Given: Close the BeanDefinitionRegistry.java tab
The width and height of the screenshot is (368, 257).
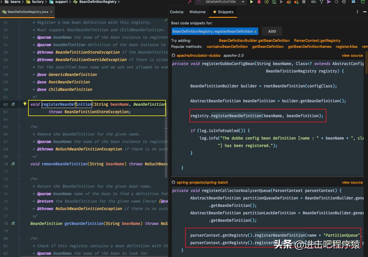Looking at the screenshot, I should [51, 12].
